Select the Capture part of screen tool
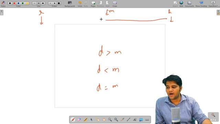 click(141, 120)
